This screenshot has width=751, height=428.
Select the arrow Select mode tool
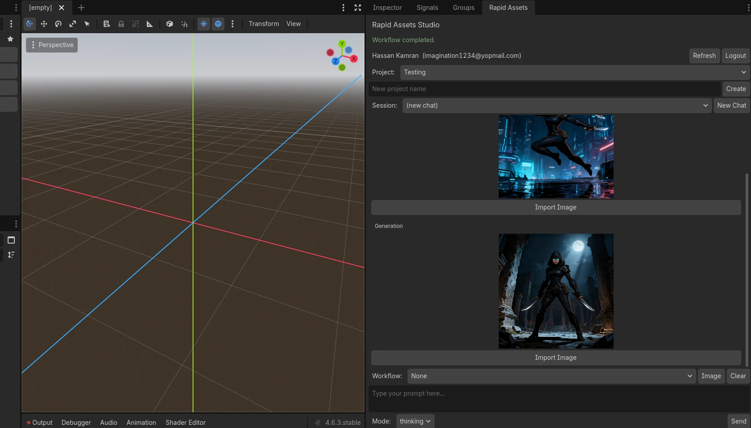click(87, 24)
